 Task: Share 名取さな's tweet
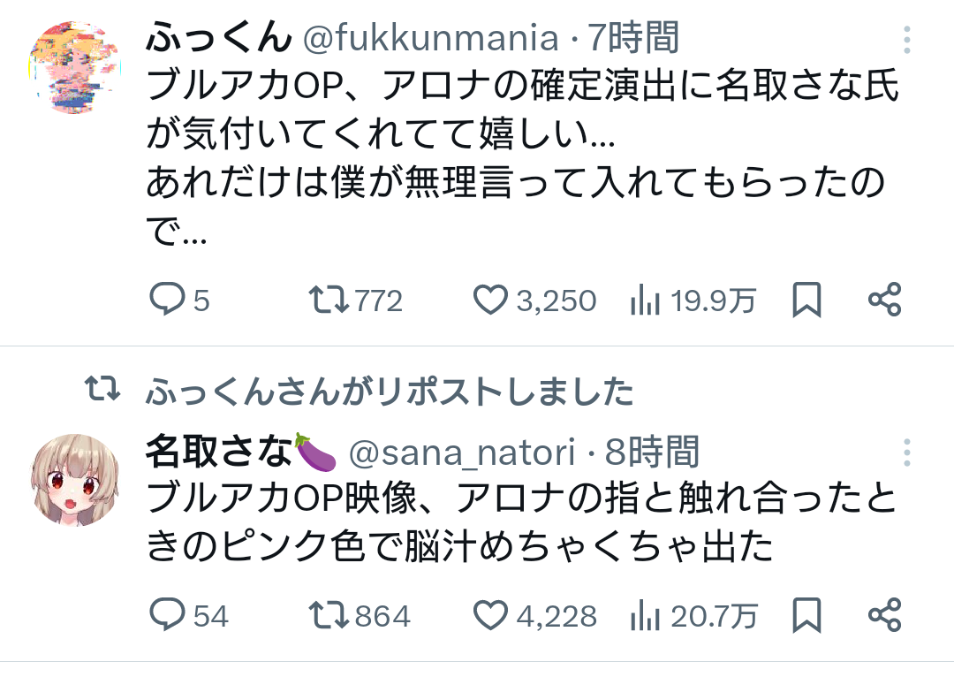[884, 614]
